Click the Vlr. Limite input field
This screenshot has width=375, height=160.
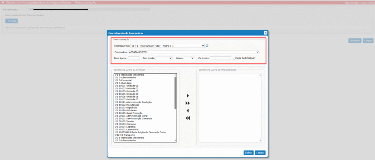click(x=220, y=58)
